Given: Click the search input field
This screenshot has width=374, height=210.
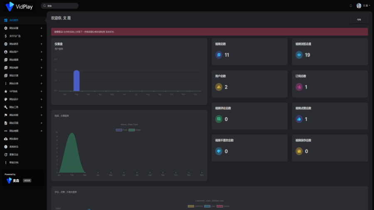Looking at the screenshot, I should tap(62, 6).
